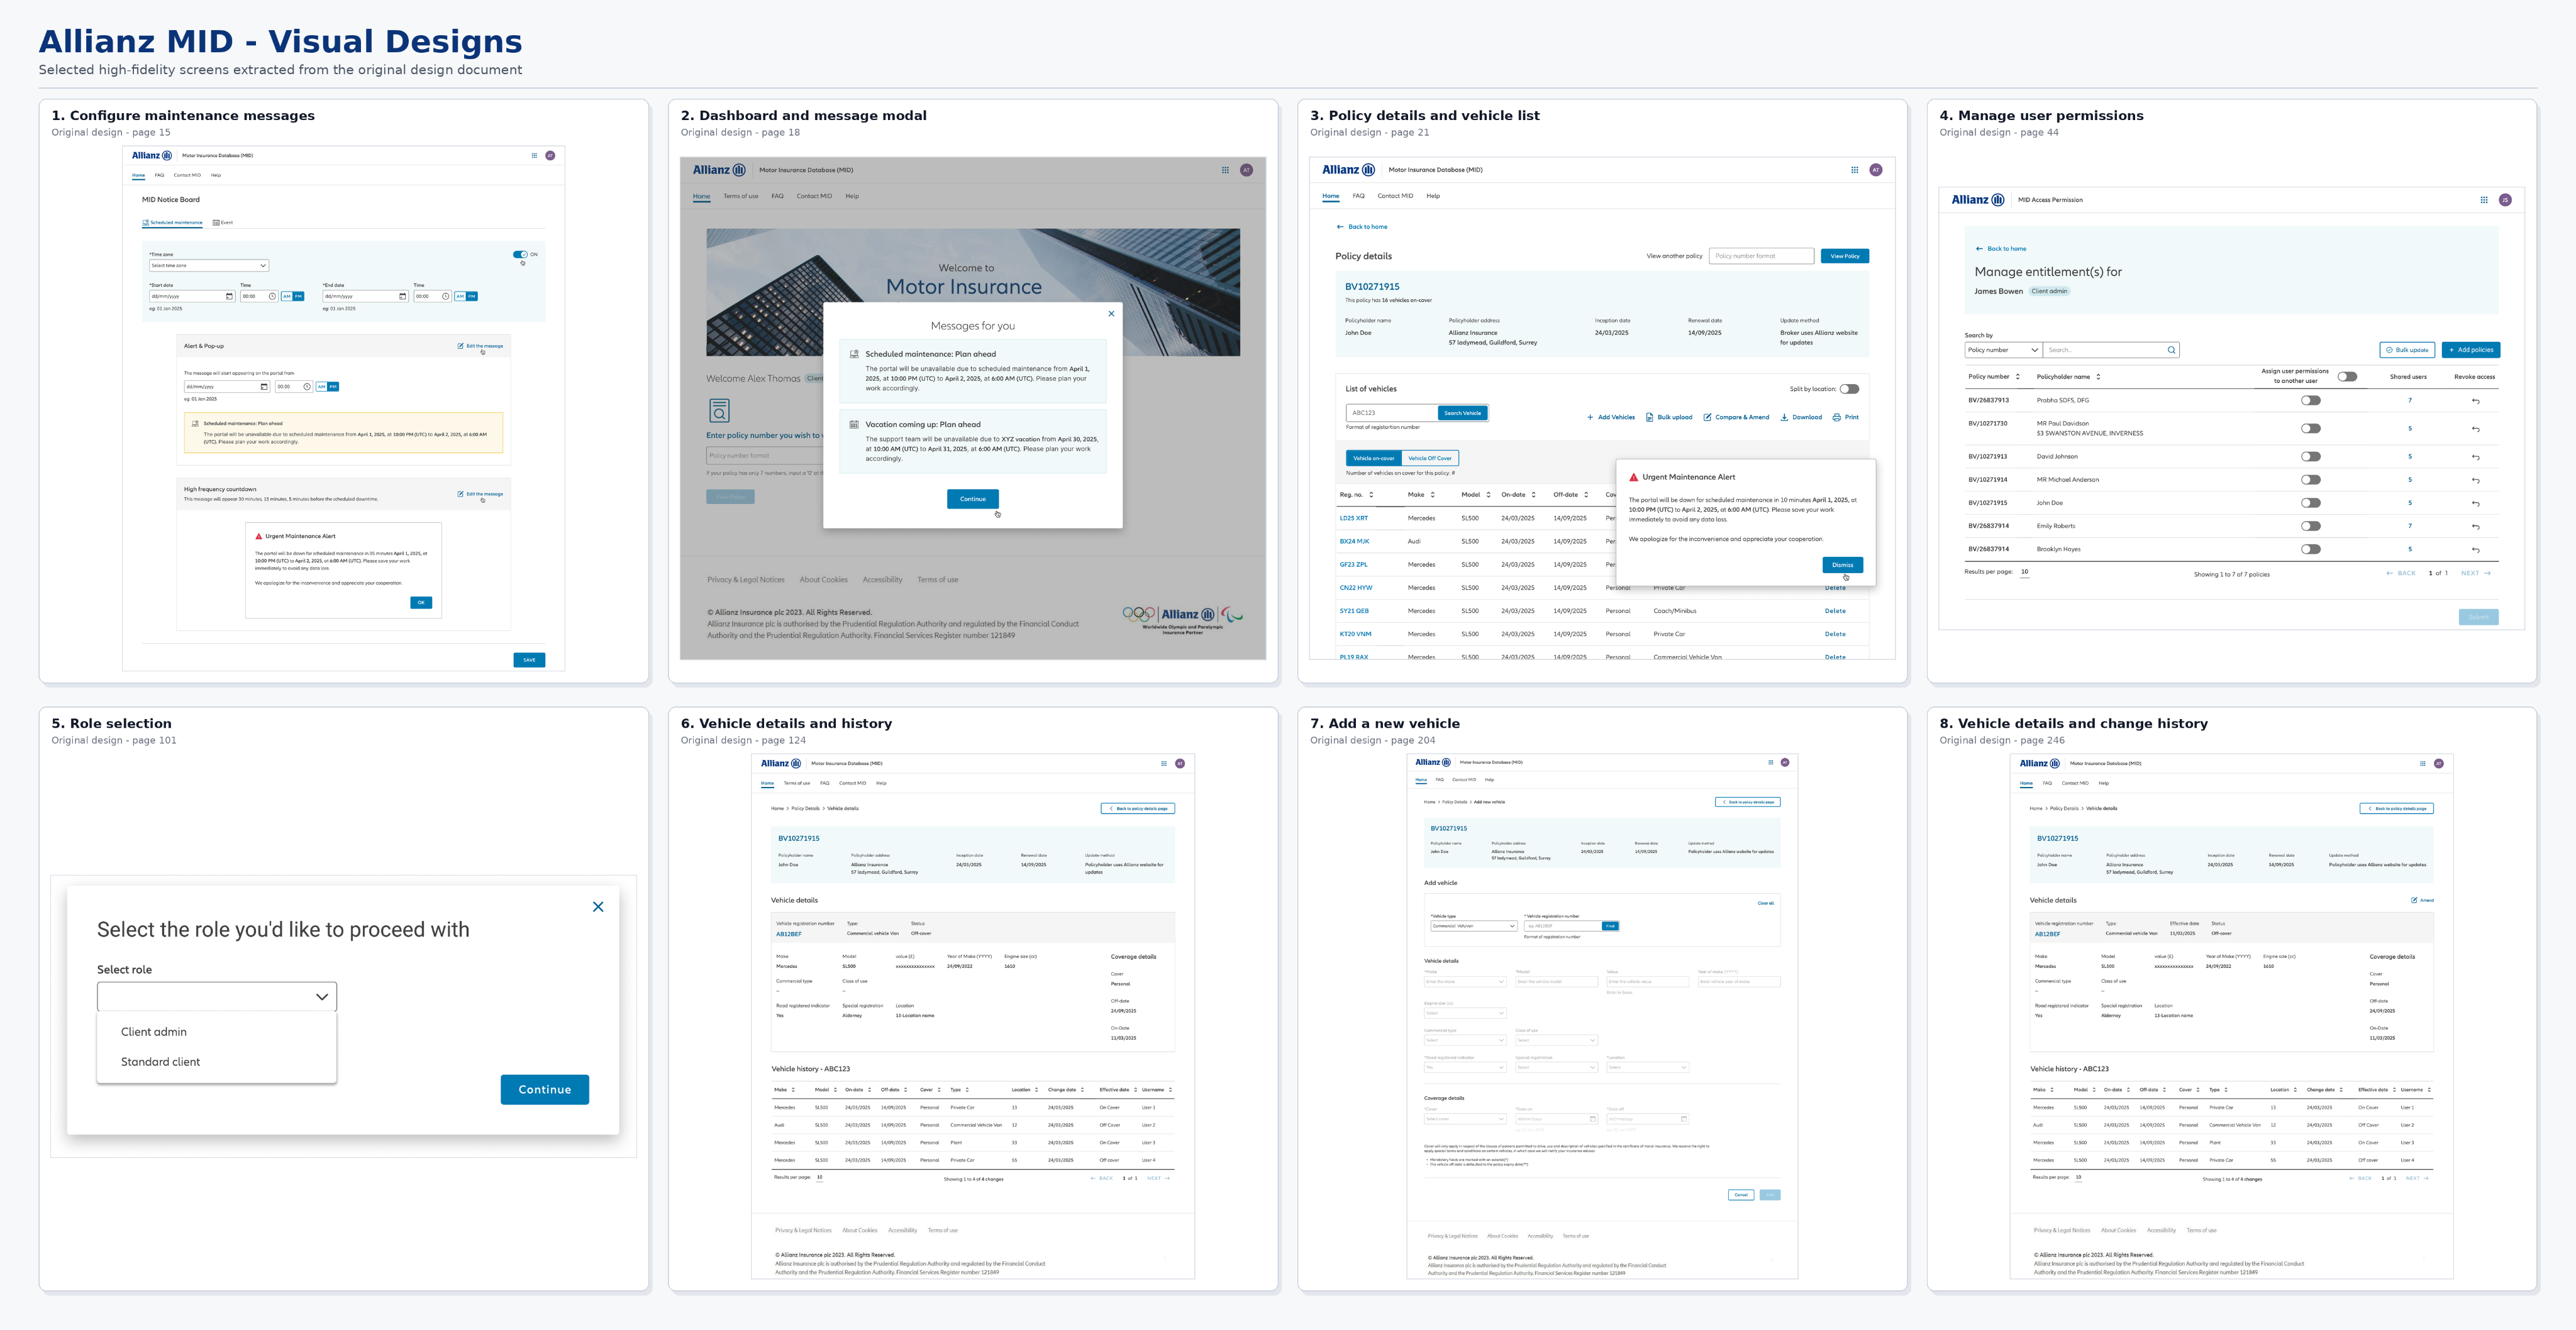Revoke access for MR Michael Anderson
The width and height of the screenshot is (2576, 1330).
point(2476,481)
